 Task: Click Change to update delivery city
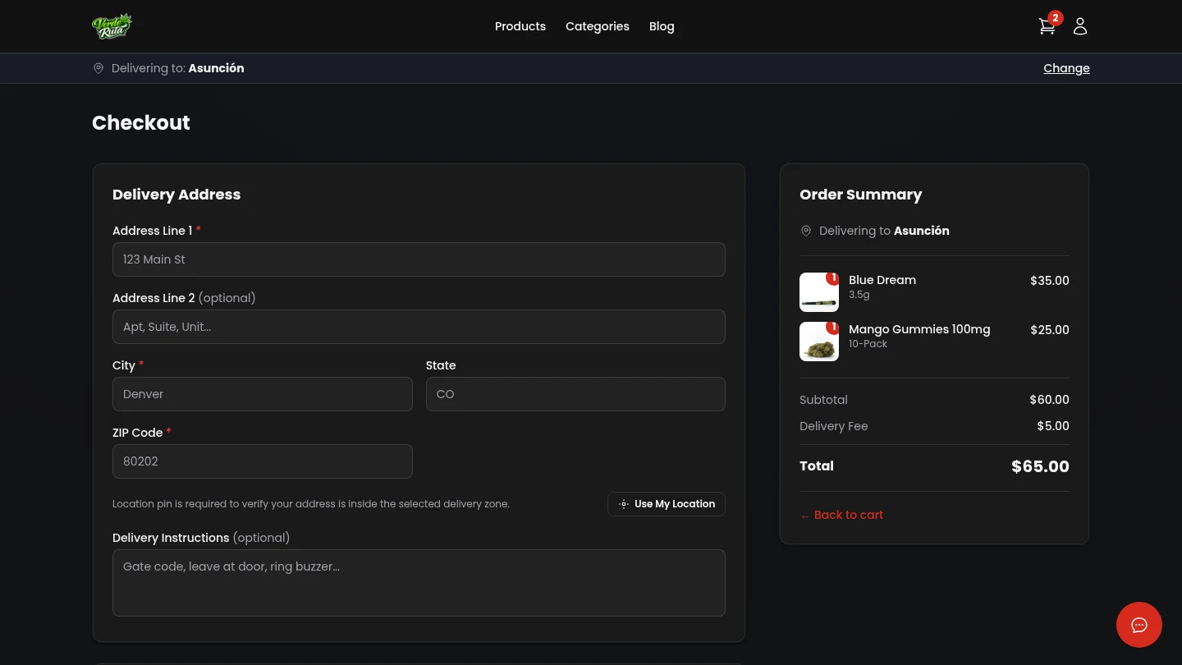click(x=1066, y=68)
